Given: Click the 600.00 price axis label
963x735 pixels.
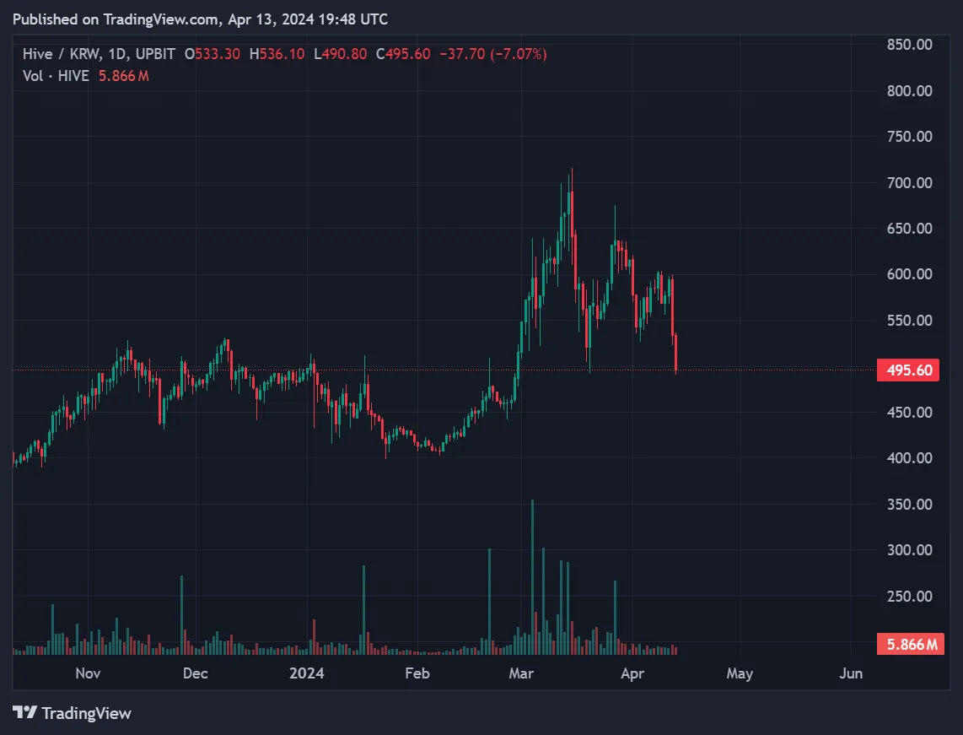Looking at the screenshot, I should 910,274.
